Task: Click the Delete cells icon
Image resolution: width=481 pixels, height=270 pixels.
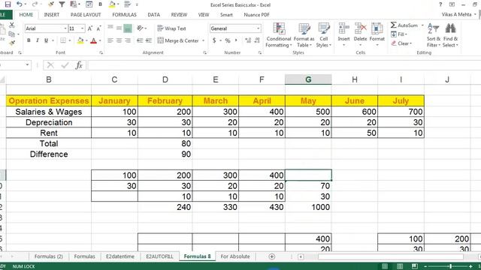Action: [x=360, y=28]
